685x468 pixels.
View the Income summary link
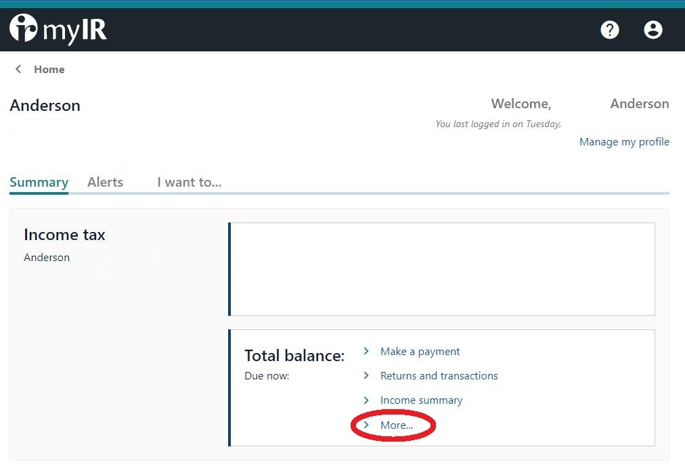tap(421, 400)
